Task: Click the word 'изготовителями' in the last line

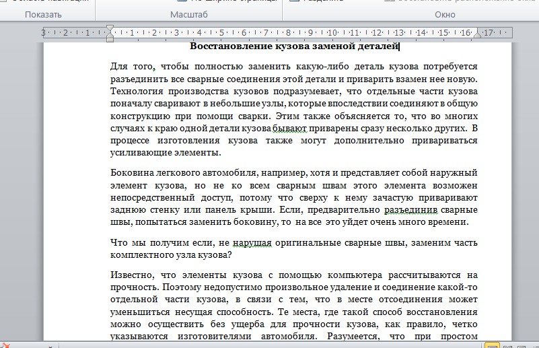Action: (215, 337)
